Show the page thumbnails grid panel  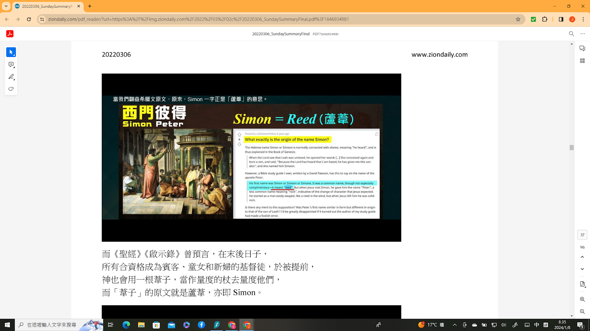pyautogui.click(x=582, y=61)
